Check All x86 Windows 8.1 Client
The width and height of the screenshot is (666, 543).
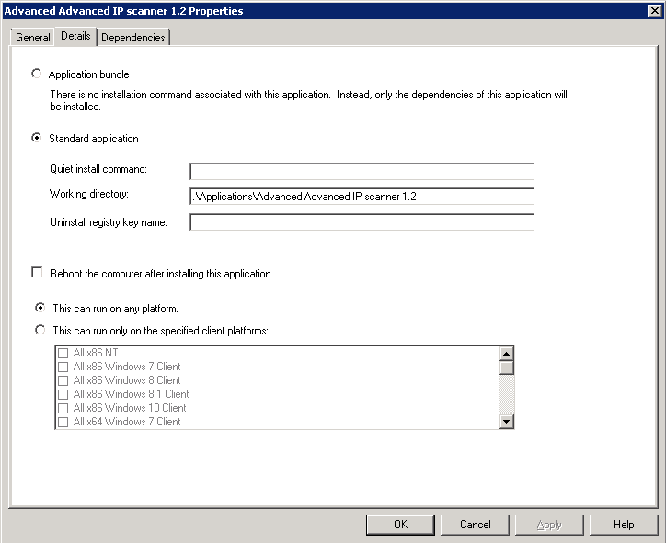63,394
